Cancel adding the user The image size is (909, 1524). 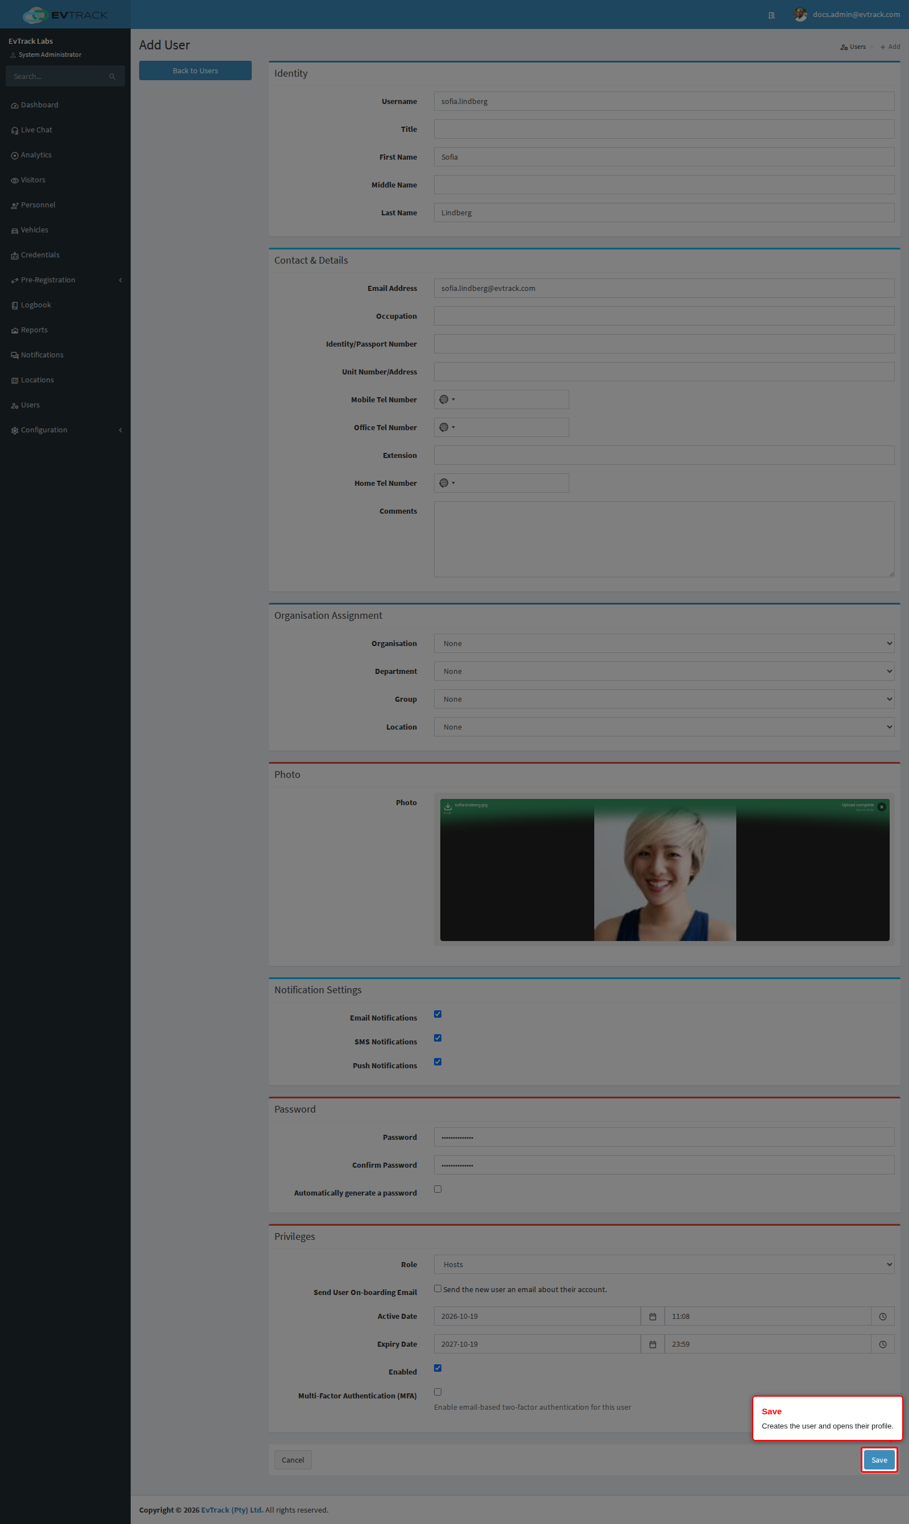(293, 1460)
